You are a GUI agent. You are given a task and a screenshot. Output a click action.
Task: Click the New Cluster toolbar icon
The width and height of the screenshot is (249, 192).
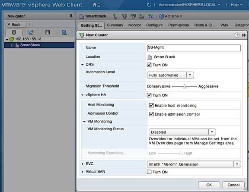pyautogui.click(x=124, y=16)
